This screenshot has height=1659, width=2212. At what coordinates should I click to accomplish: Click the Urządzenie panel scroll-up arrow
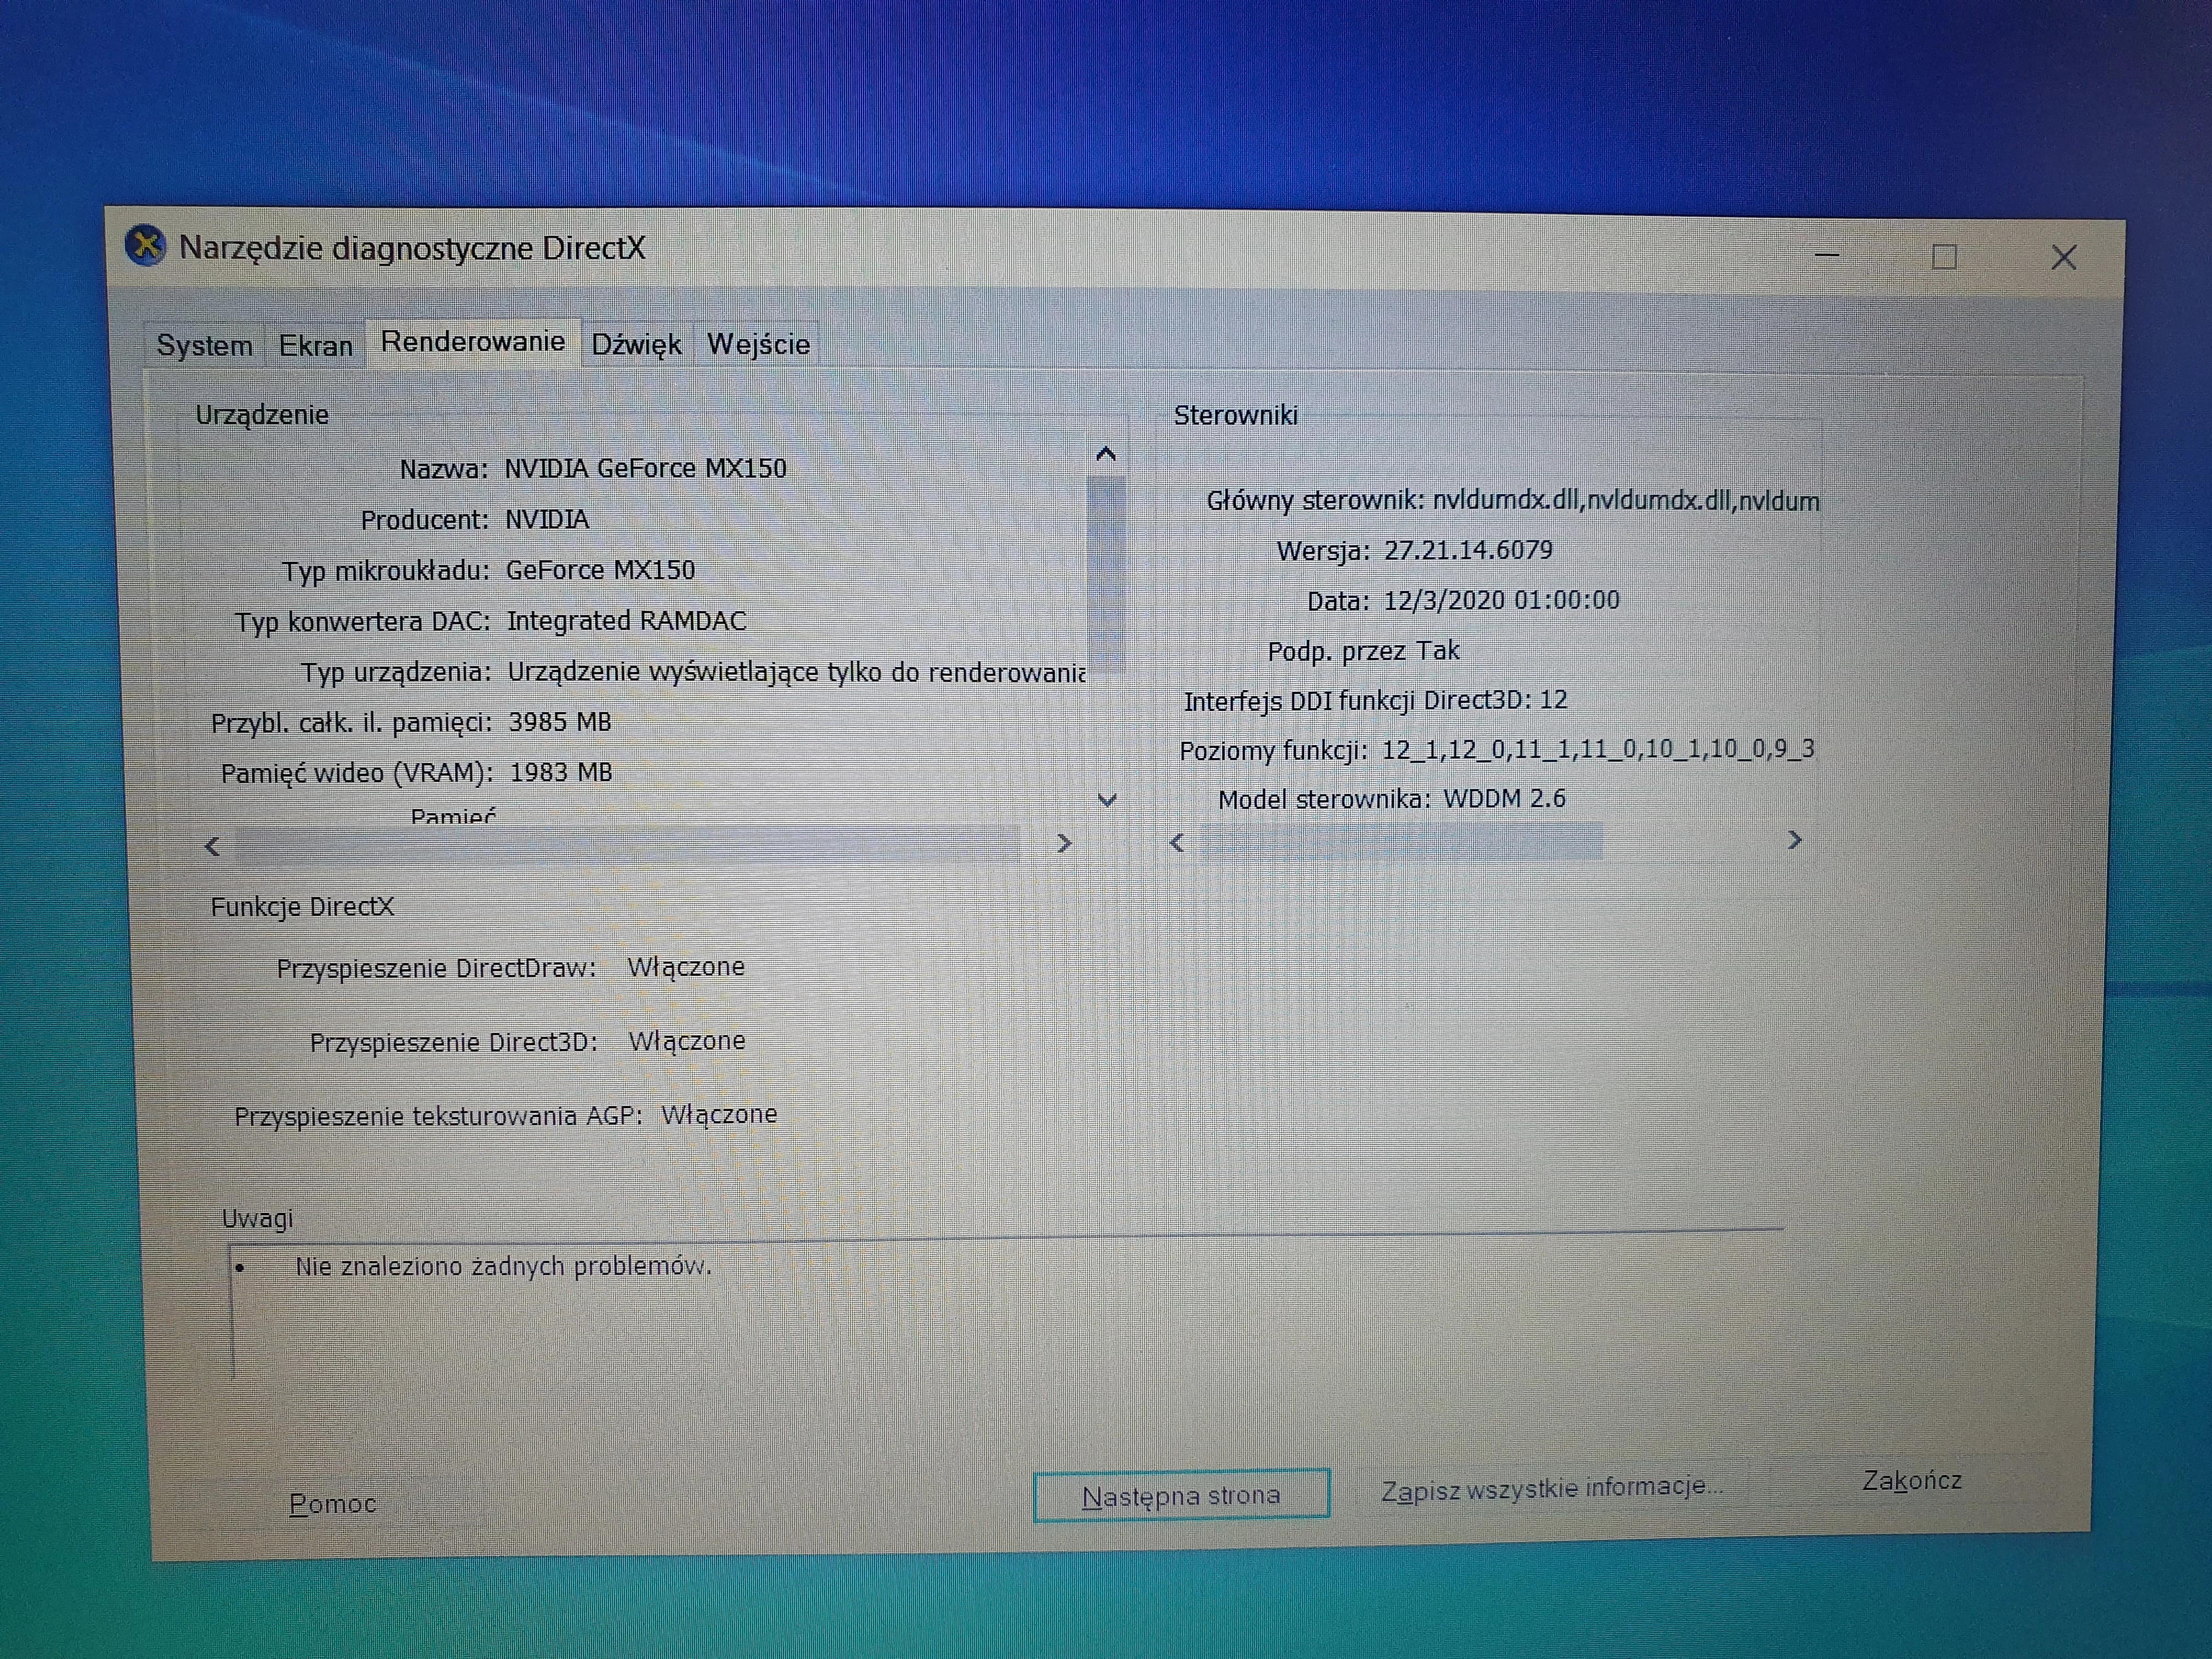1105,454
